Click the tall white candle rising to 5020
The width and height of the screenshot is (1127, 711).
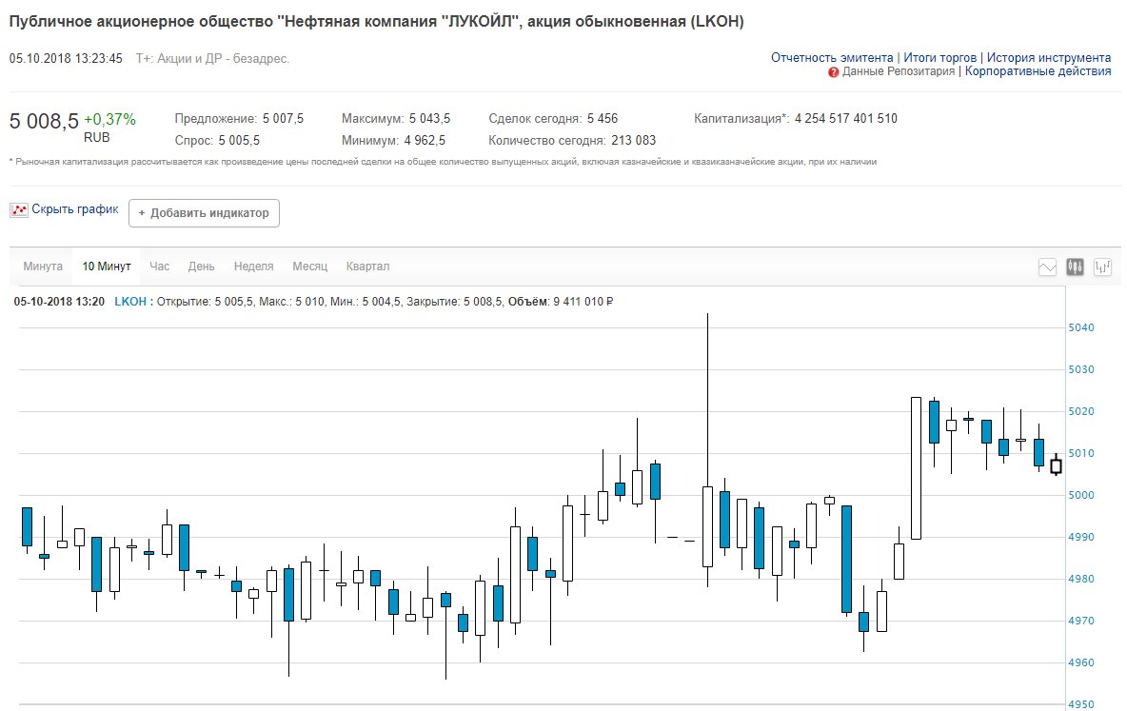click(x=916, y=468)
